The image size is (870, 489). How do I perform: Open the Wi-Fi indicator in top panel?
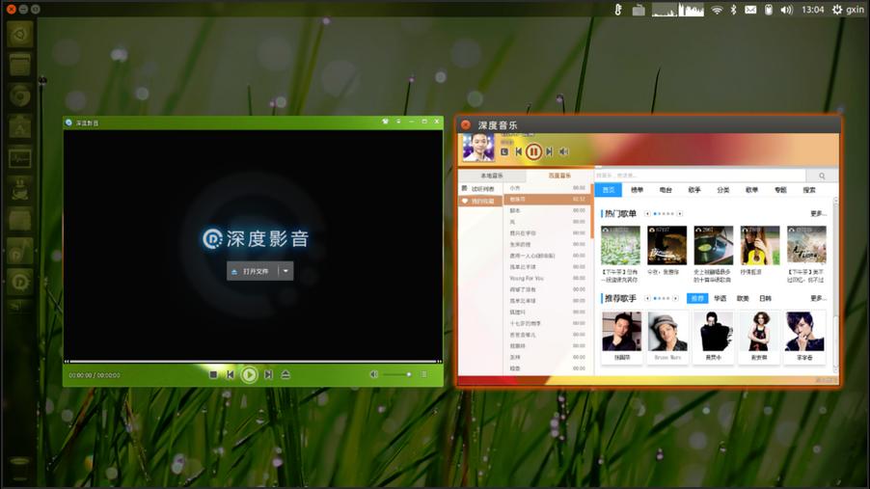click(x=717, y=10)
